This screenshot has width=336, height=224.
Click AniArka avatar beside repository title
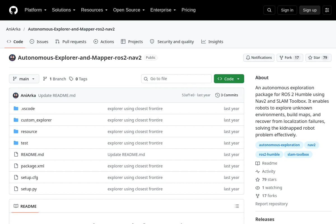click(x=12, y=58)
